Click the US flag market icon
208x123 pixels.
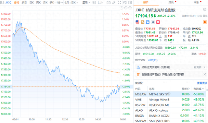point(137,22)
